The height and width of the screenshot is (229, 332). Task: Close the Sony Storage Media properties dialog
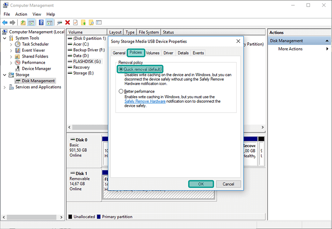click(238, 41)
